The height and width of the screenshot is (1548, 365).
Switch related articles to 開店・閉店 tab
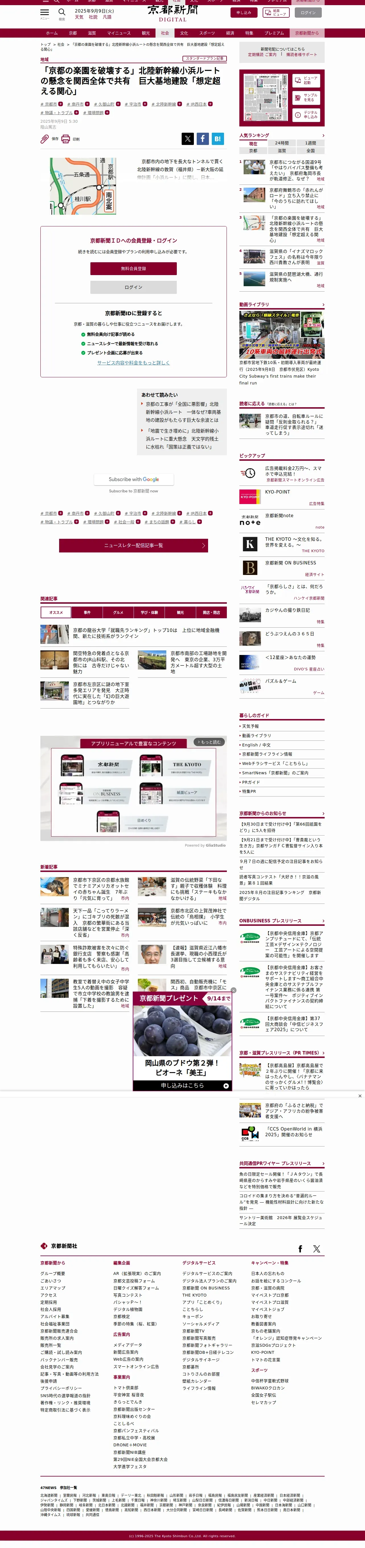pyautogui.click(x=211, y=612)
